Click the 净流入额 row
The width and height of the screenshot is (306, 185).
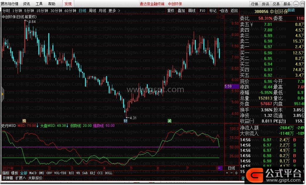(272, 128)
